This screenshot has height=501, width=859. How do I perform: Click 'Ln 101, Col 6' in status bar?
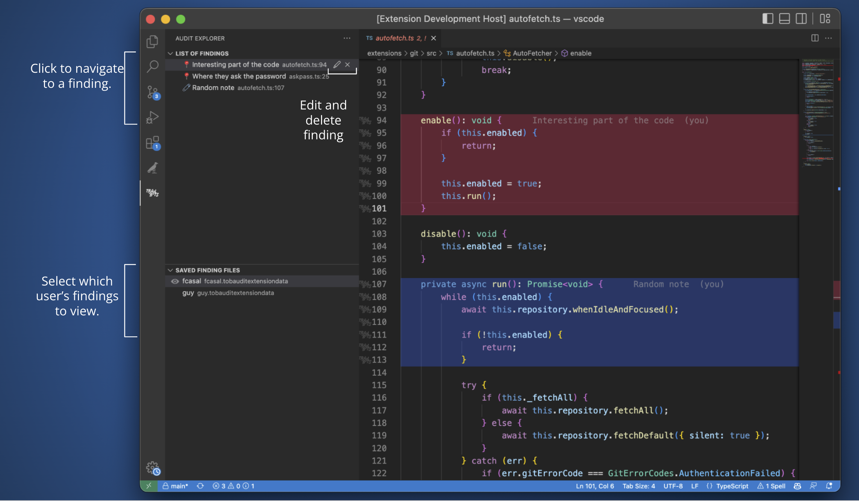tap(595, 486)
